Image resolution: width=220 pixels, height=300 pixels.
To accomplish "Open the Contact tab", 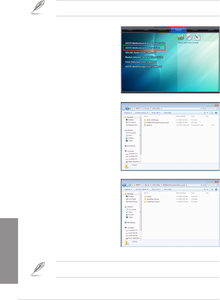I will pos(194,30).
